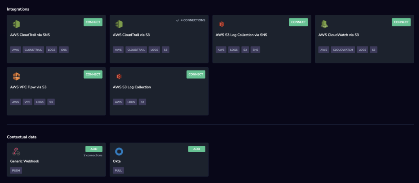
Task: Open the 2 connections link under Generic Webhook
Action: coord(93,155)
